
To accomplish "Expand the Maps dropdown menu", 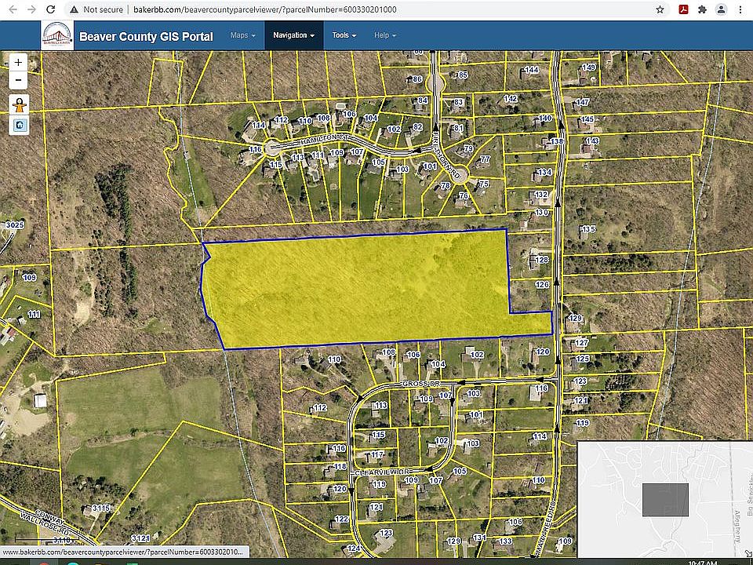I will tap(242, 35).
